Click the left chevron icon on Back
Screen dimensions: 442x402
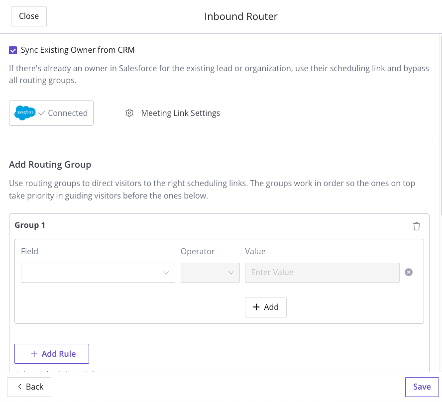point(19,387)
